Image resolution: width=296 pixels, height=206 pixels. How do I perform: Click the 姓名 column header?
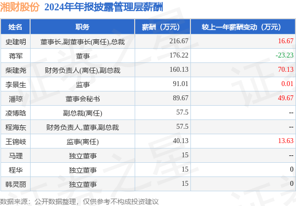click(x=15, y=27)
